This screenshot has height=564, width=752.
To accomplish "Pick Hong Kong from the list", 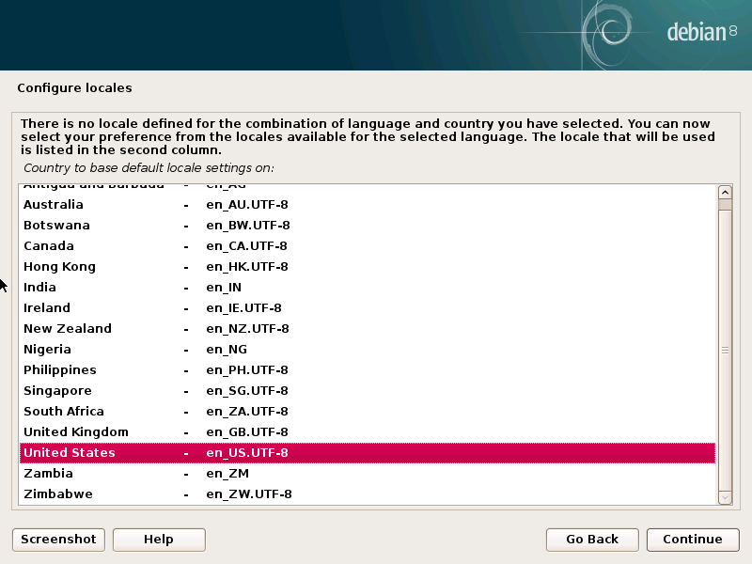I will click(59, 267).
